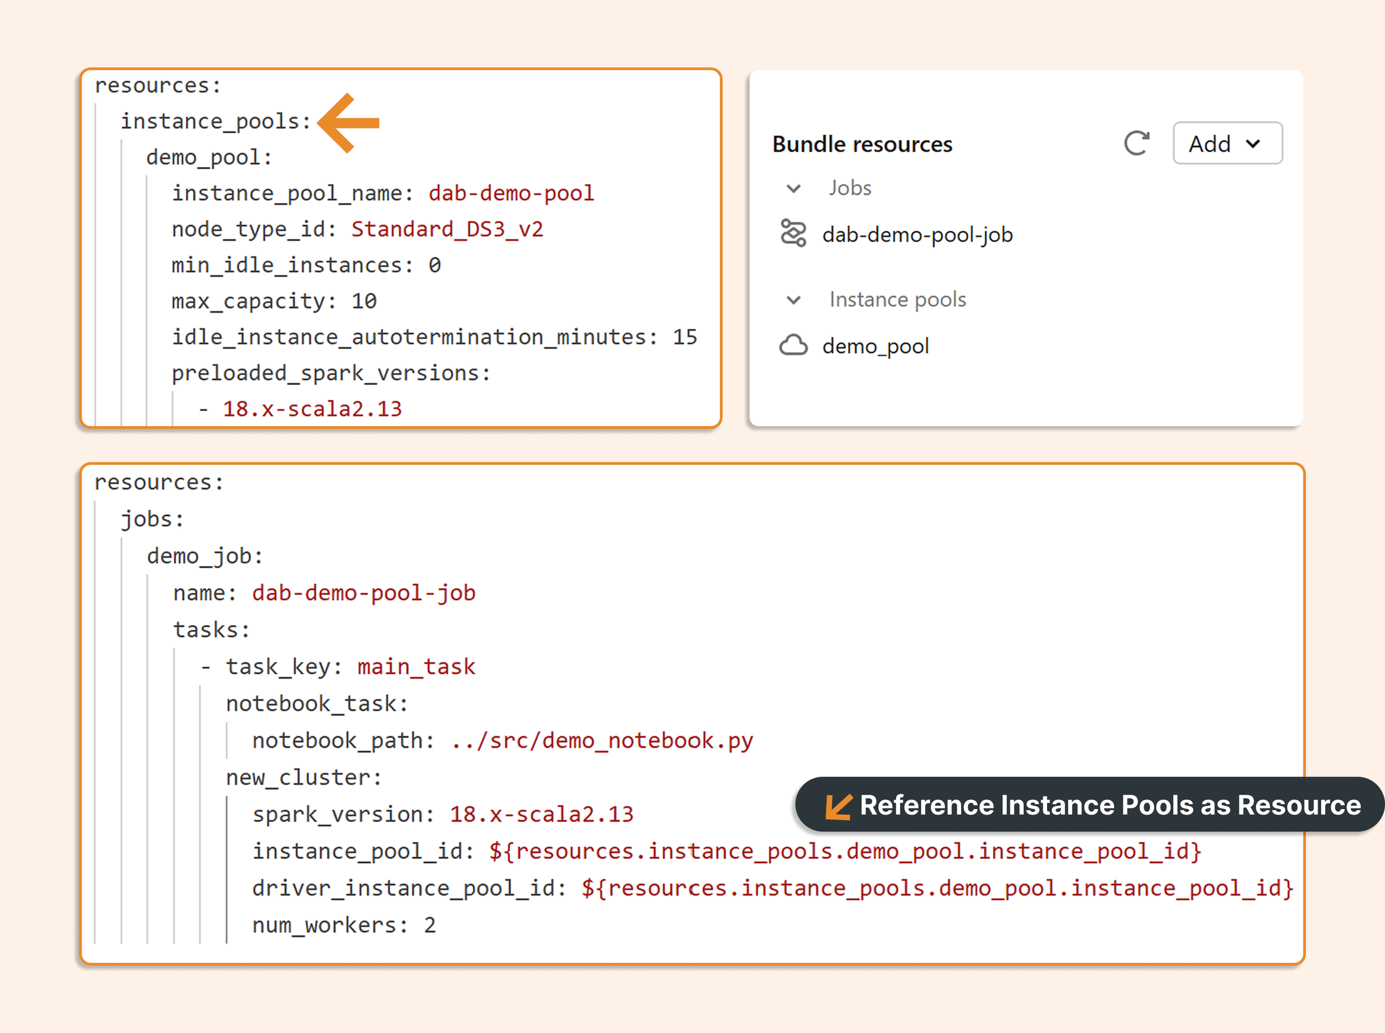Open the Add dropdown button

[1228, 143]
